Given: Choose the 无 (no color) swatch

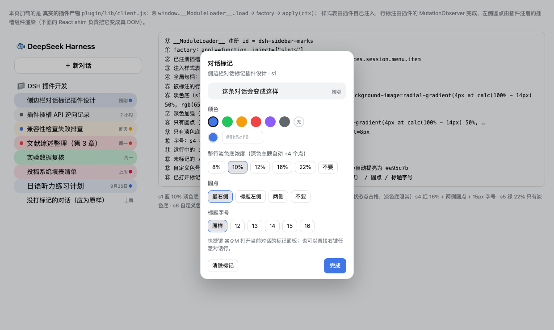Looking at the screenshot, I should coord(299,122).
